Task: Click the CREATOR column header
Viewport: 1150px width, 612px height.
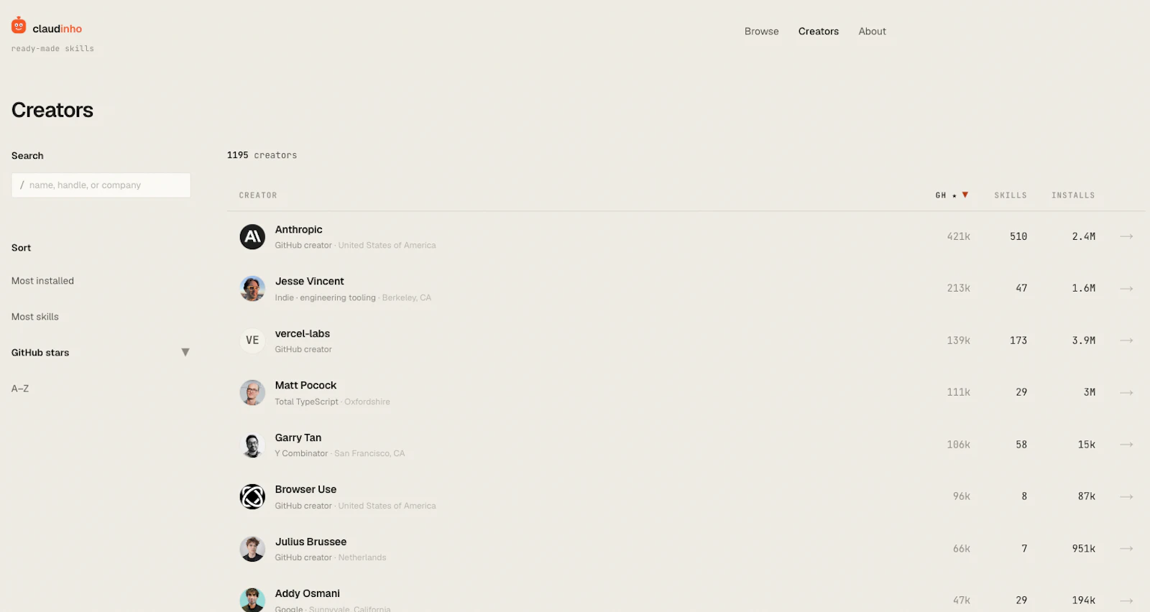Action: pyautogui.click(x=258, y=195)
